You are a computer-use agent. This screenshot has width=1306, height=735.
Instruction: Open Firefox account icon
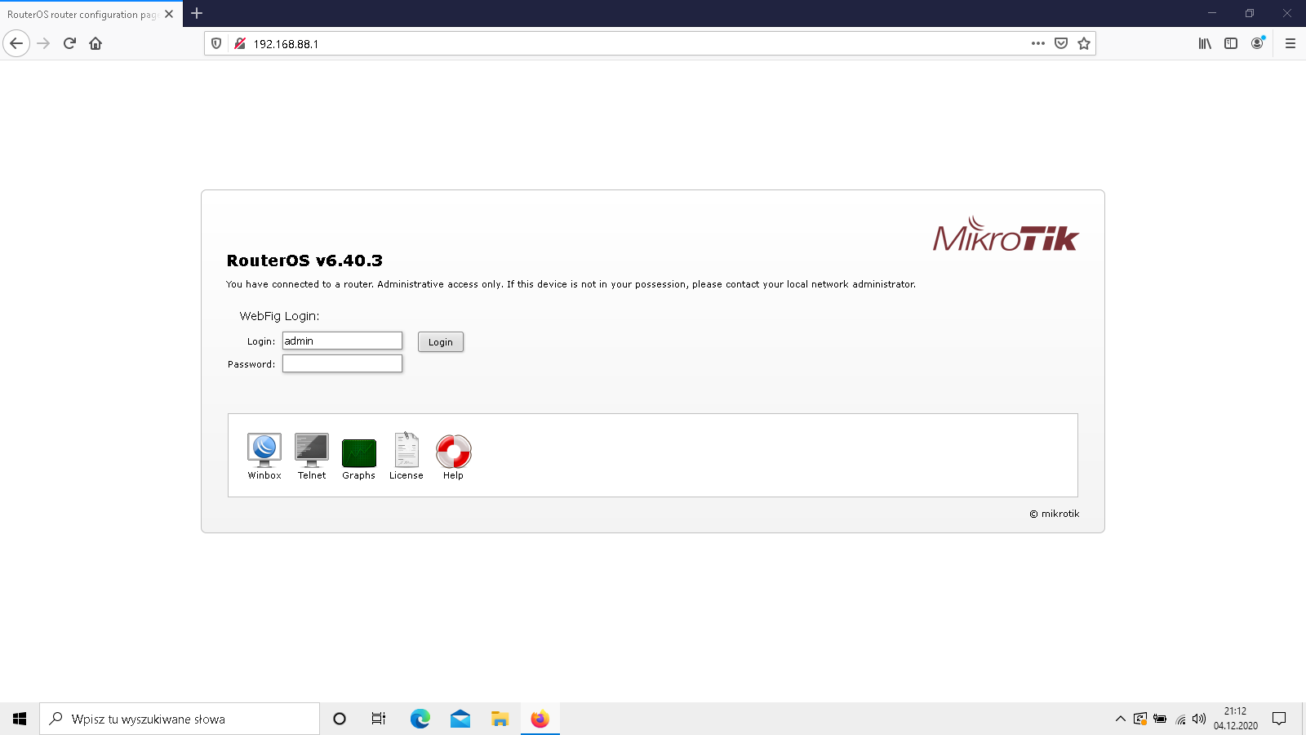[1257, 43]
